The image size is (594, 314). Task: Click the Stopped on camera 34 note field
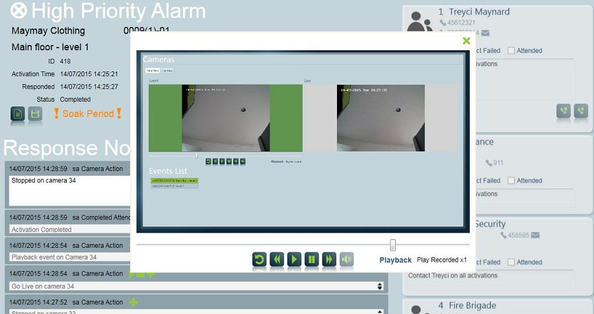coord(69,191)
